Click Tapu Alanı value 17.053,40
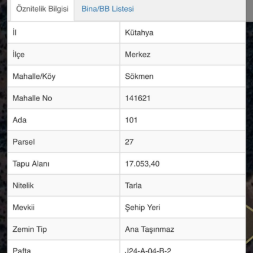The image size is (253, 253). tap(142, 164)
